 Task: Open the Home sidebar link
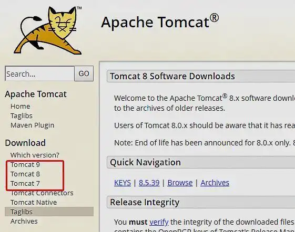tap(21, 107)
